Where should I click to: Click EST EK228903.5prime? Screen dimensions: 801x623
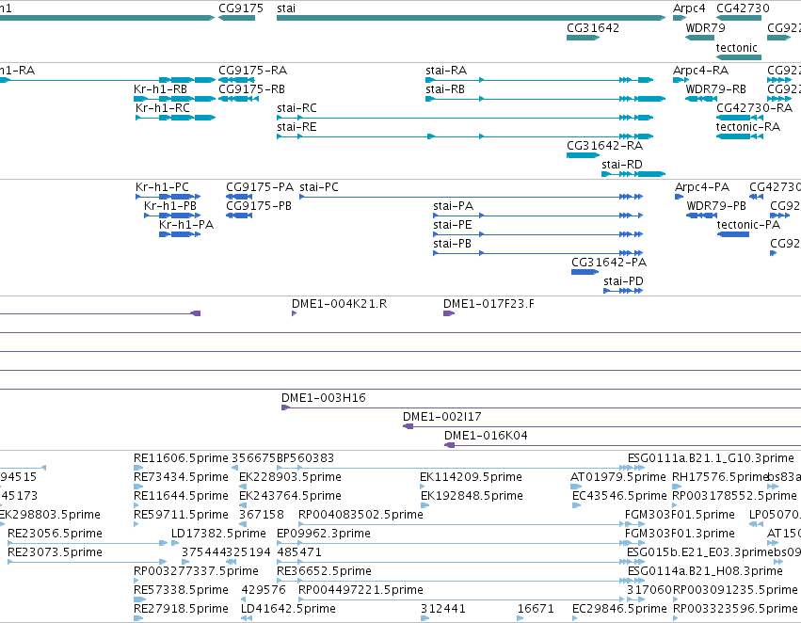click(x=243, y=487)
